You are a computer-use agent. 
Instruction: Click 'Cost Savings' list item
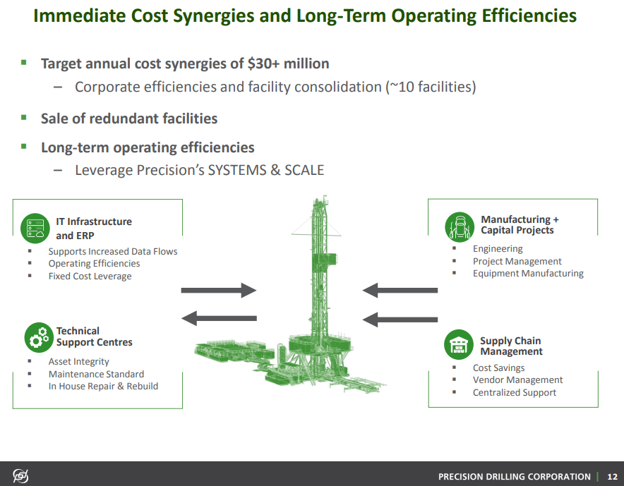coord(498,368)
